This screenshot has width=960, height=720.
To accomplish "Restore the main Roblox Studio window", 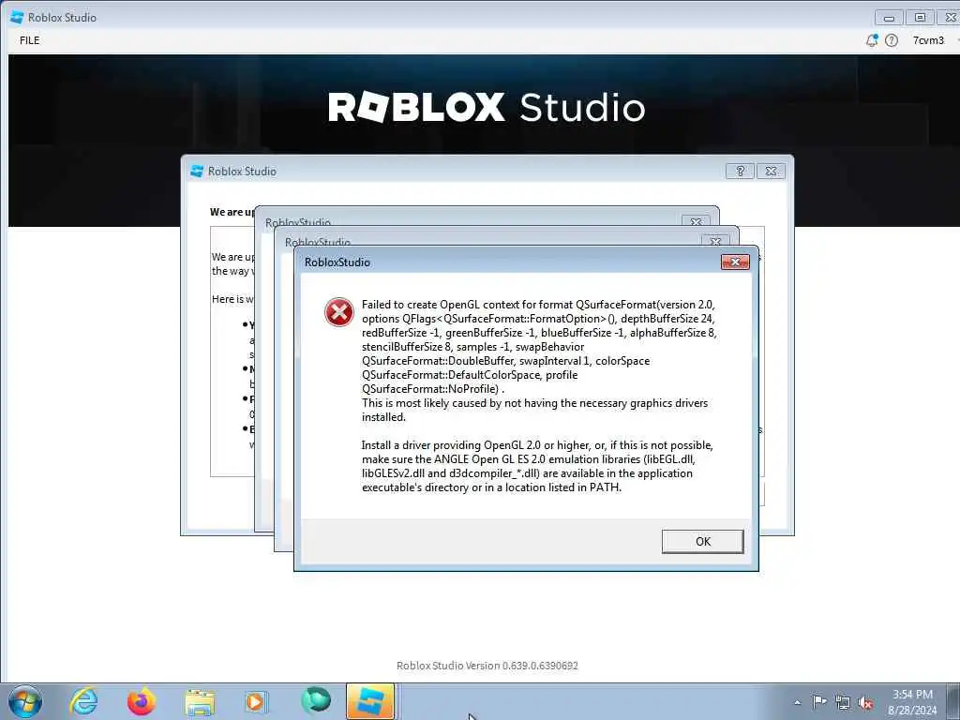I will pyautogui.click(x=920, y=18).
